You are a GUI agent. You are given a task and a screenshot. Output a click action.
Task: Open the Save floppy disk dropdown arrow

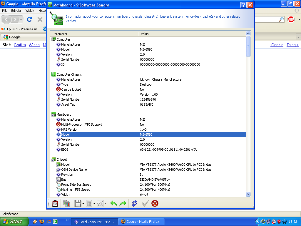(x=83, y=204)
